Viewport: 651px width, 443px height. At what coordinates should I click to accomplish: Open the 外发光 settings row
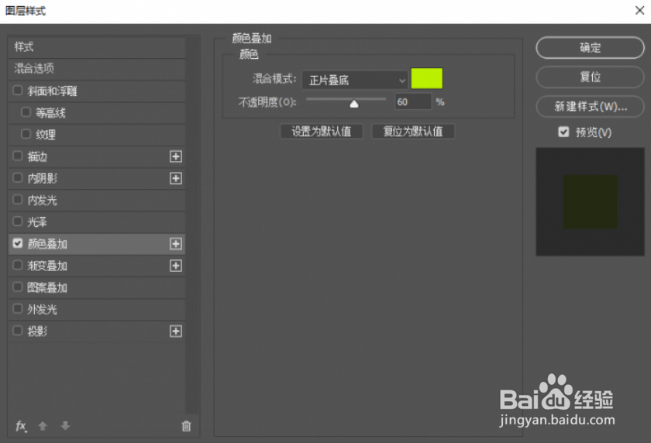96,310
